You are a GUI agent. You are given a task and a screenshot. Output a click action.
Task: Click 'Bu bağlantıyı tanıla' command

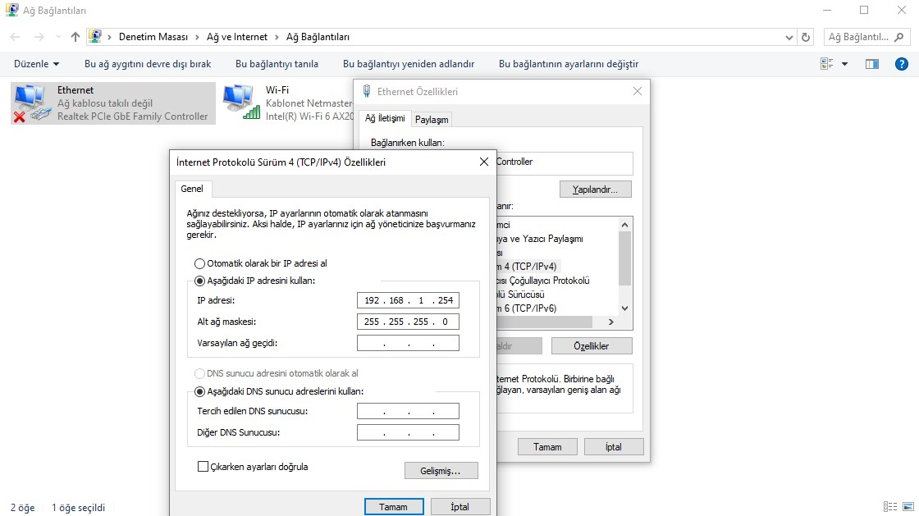[x=277, y=64]
